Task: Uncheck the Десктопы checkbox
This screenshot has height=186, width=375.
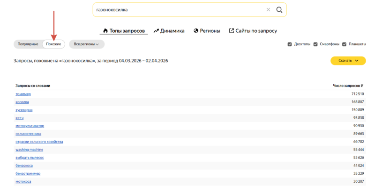Action: click(290, 44)
